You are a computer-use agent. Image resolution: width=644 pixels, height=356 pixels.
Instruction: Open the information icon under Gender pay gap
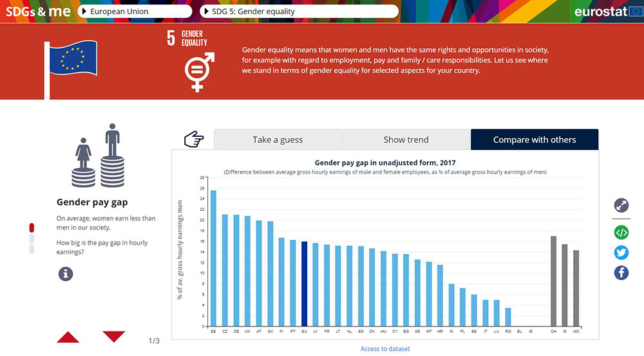coord(66,274)
